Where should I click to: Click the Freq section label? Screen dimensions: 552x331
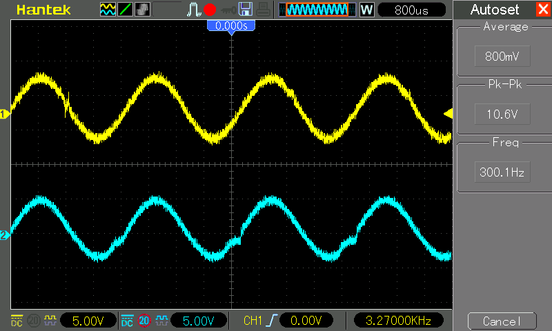pos(506,143)
